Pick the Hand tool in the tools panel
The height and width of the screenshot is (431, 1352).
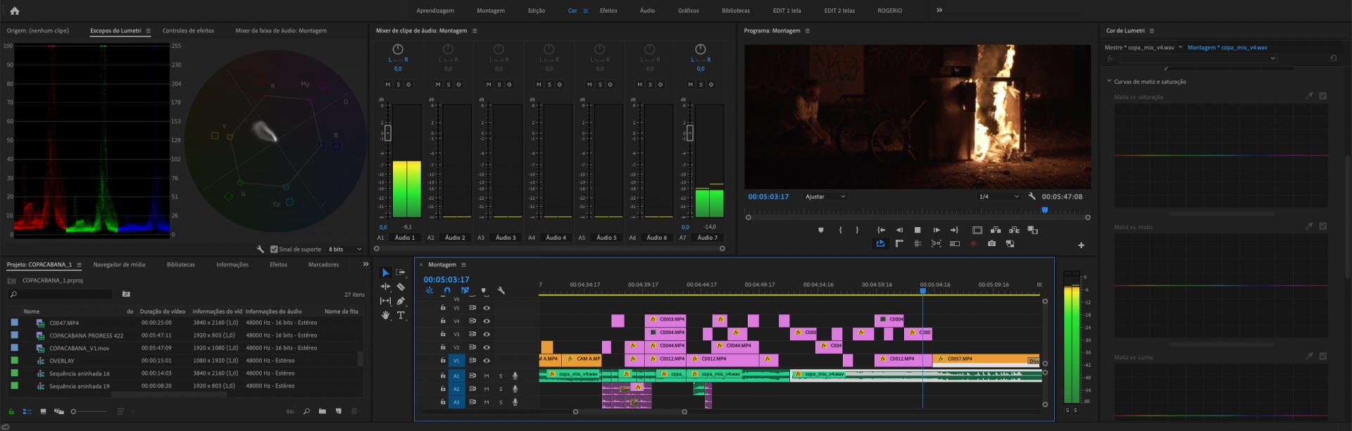(x=385, y=316)
